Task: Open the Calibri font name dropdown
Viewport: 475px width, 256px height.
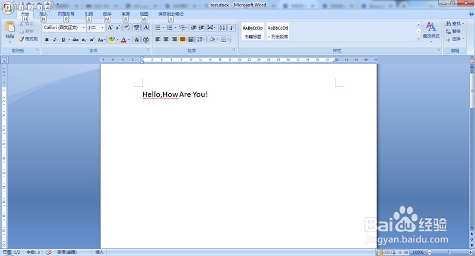Action: coord(84,27)
